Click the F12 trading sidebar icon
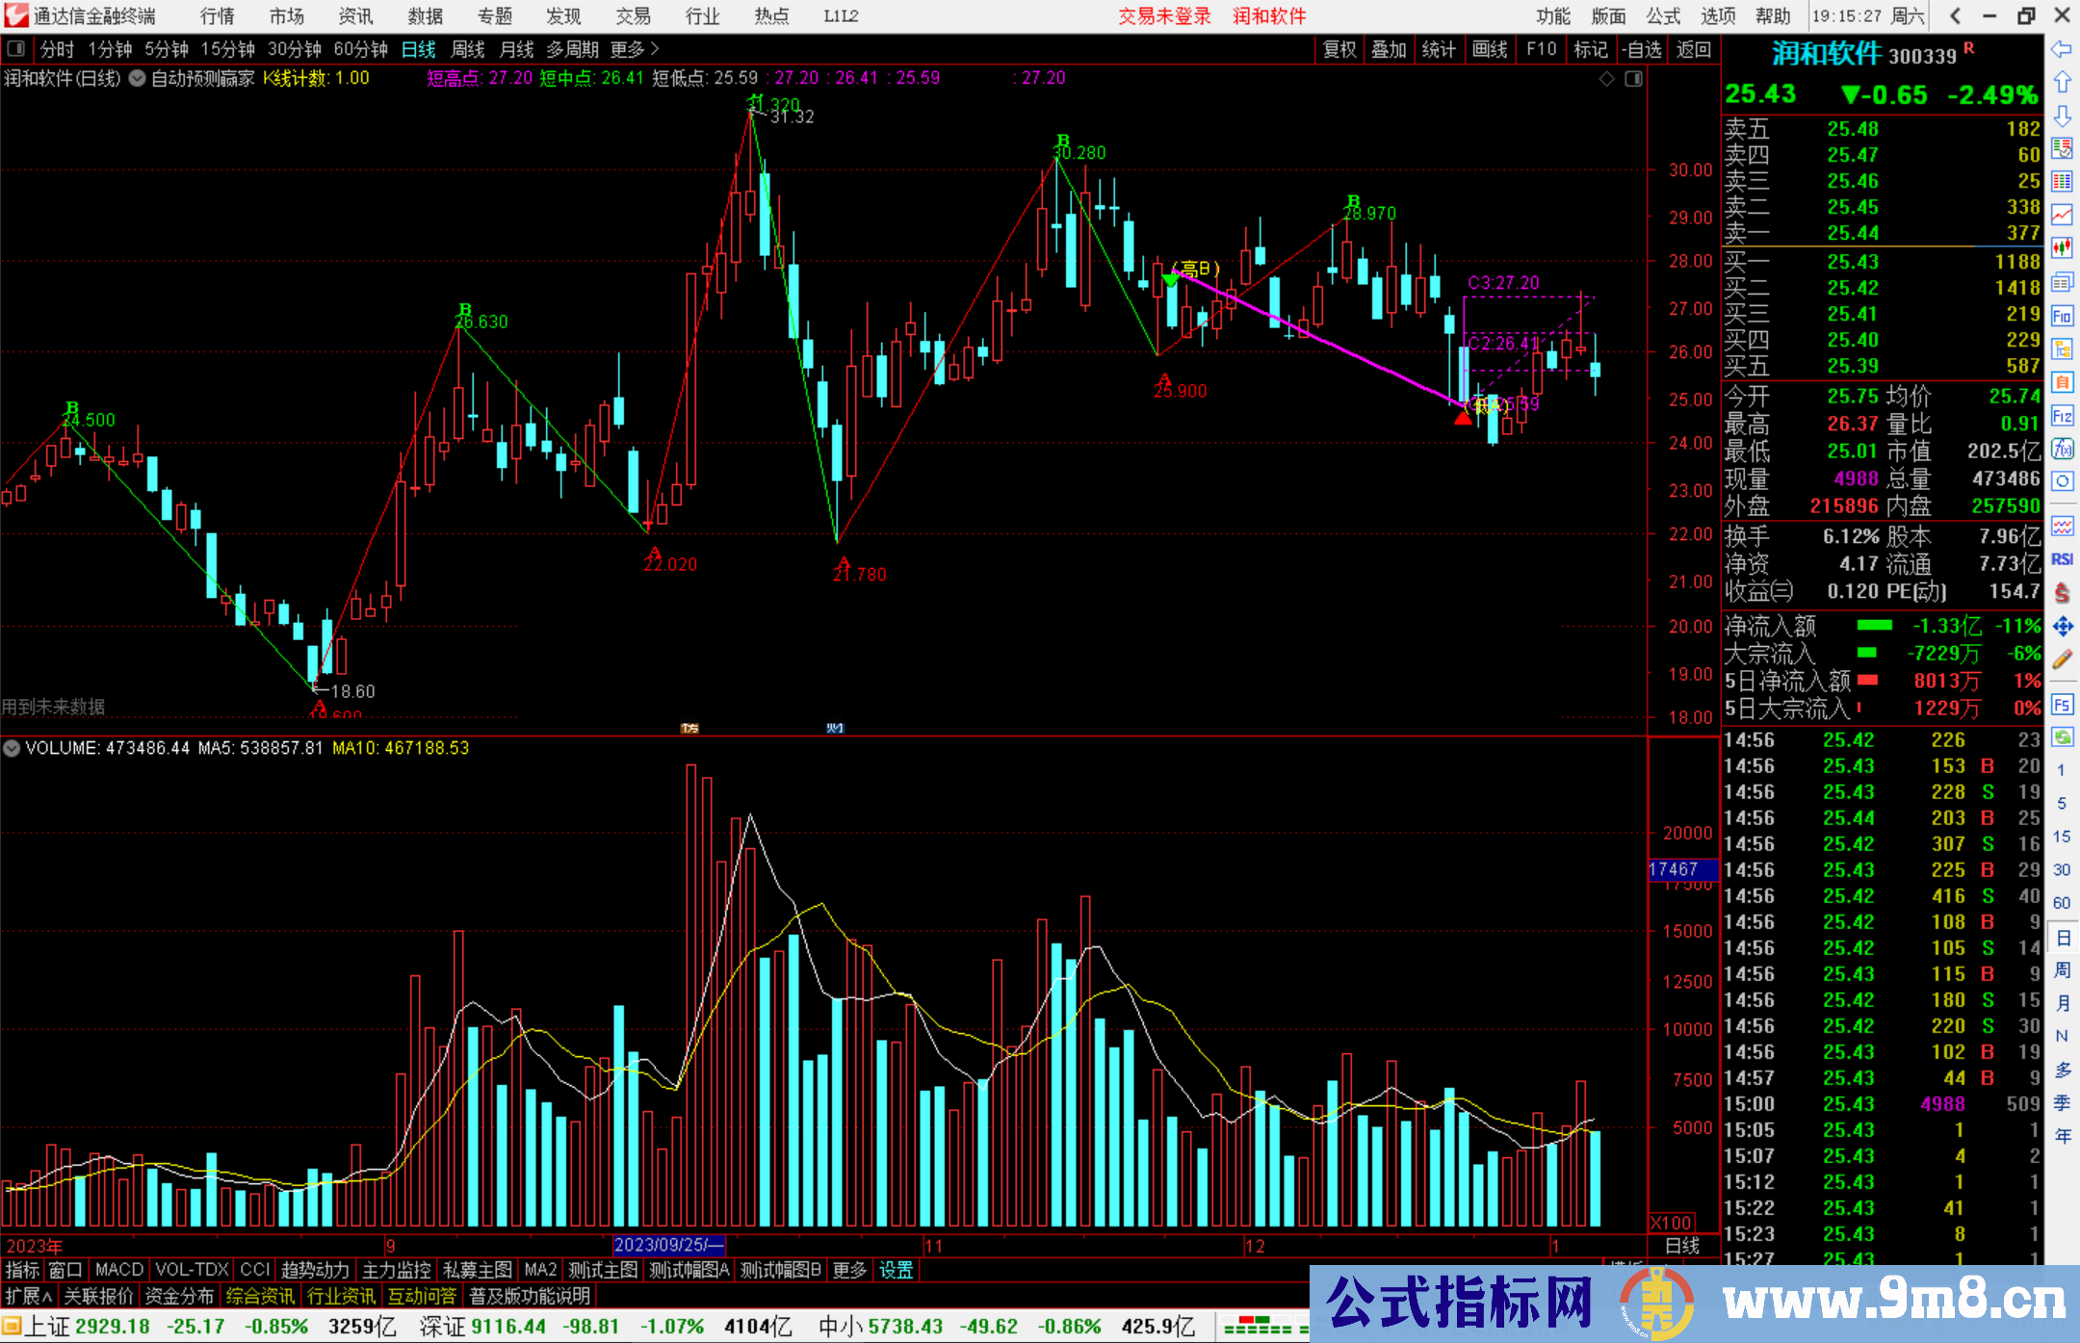The image size is (2080, 1343). coord(2062,416)
